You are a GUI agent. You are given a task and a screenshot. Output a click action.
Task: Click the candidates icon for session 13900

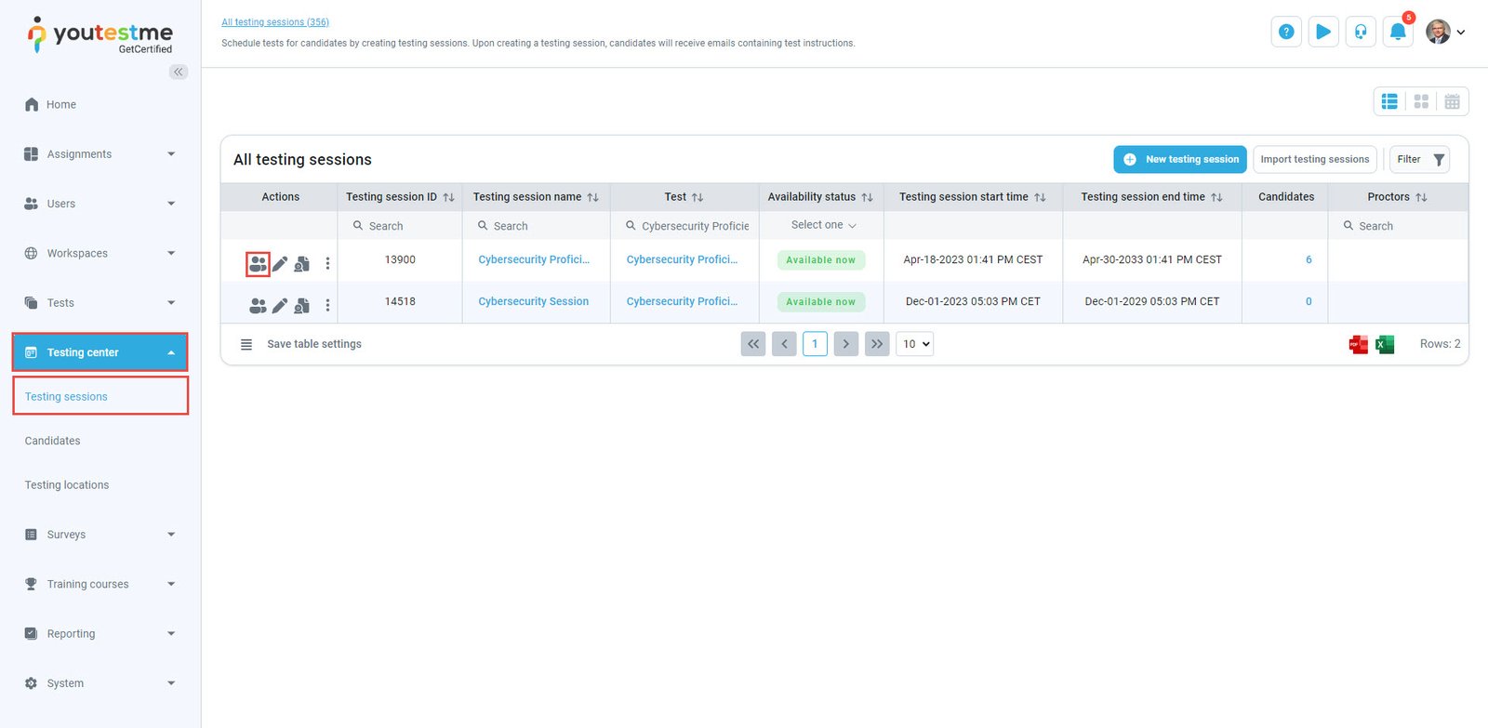pyautogui.click(x=258, y=264)
